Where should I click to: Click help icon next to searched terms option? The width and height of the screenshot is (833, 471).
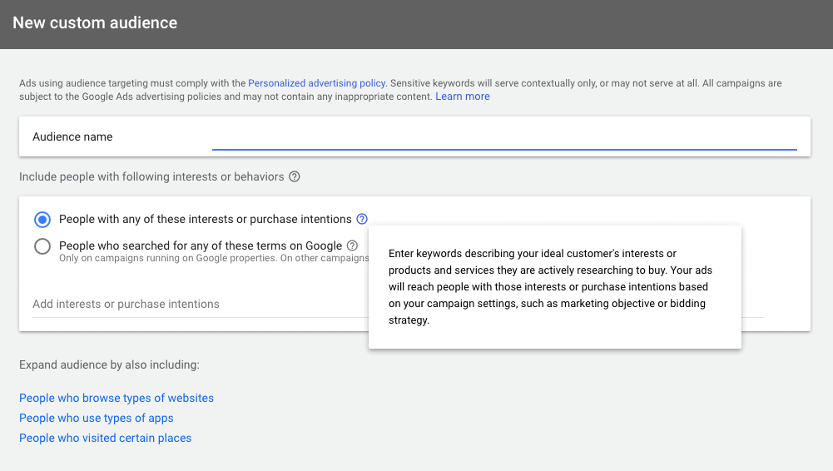(352, 245)
